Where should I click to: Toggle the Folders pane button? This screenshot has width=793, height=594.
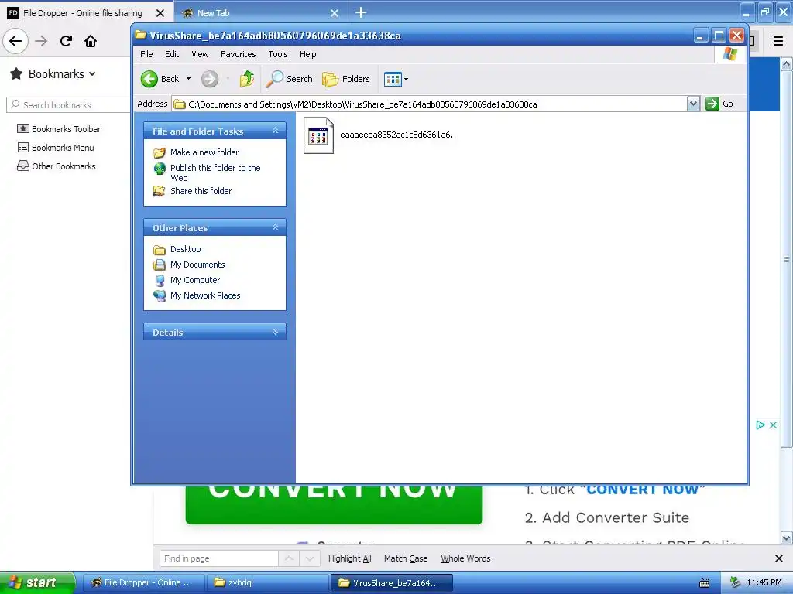click(x=346, y=79)
